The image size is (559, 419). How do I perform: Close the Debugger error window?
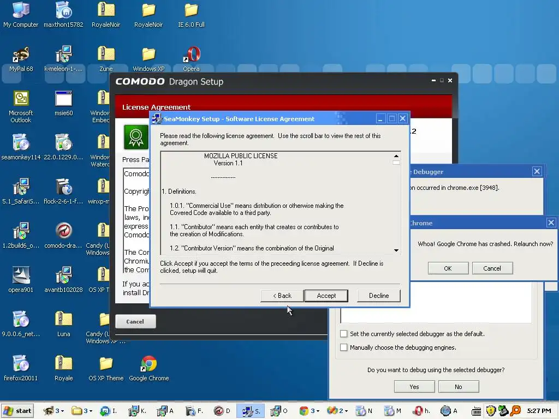537,171
